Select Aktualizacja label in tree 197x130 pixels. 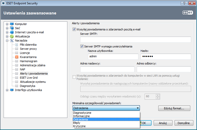point(22,36)
